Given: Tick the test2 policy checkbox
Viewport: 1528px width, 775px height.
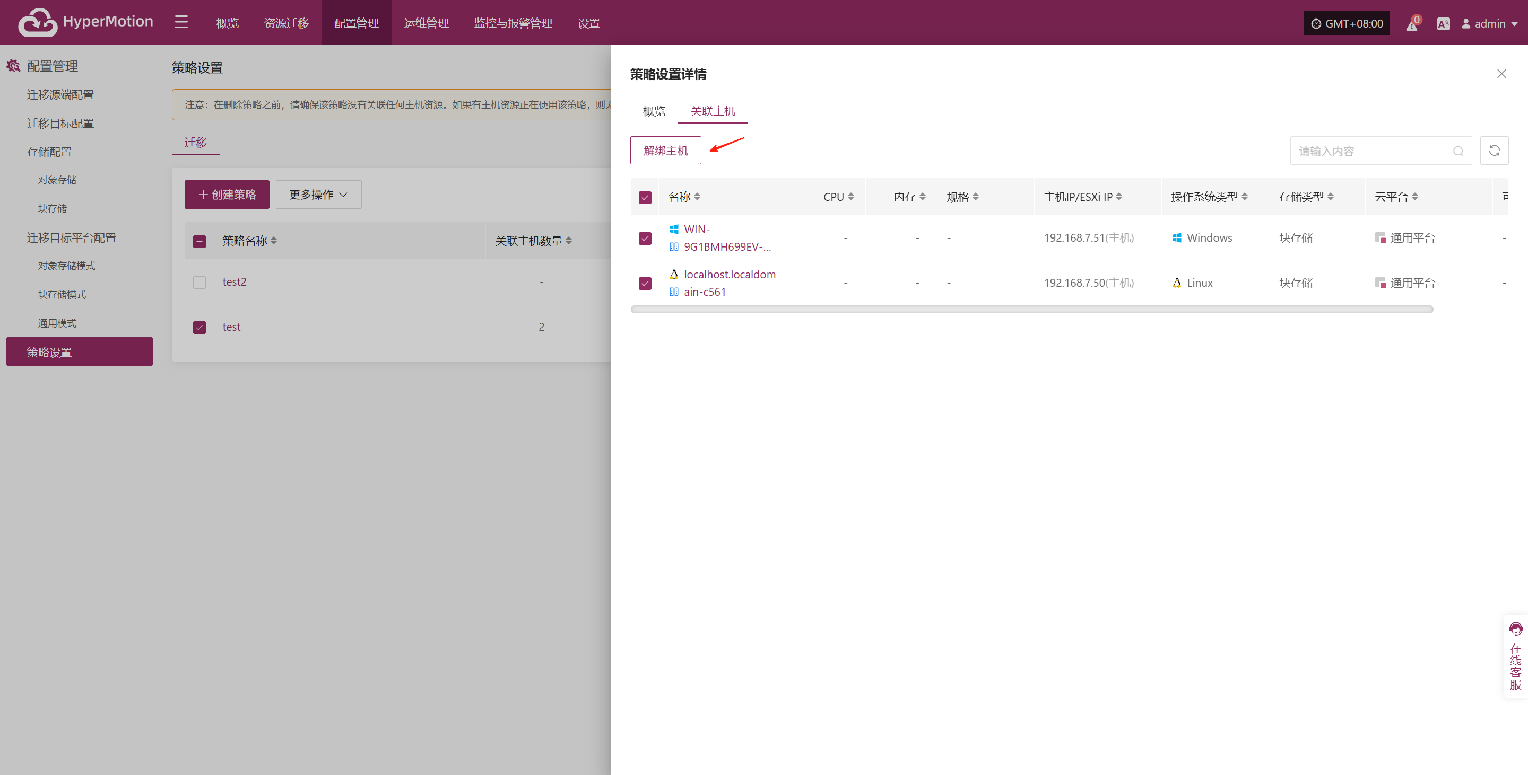Looking at the screenshot, I should coord(199,282).
